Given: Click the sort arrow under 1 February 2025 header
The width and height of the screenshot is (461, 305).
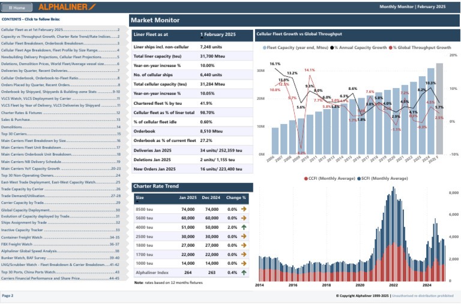Looking at the screenshot, I should pyautogui.click(x=202, y=38).
